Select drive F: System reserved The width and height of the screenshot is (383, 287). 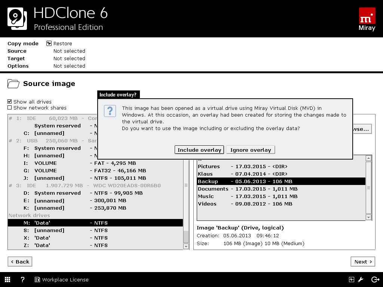(52, 148)
